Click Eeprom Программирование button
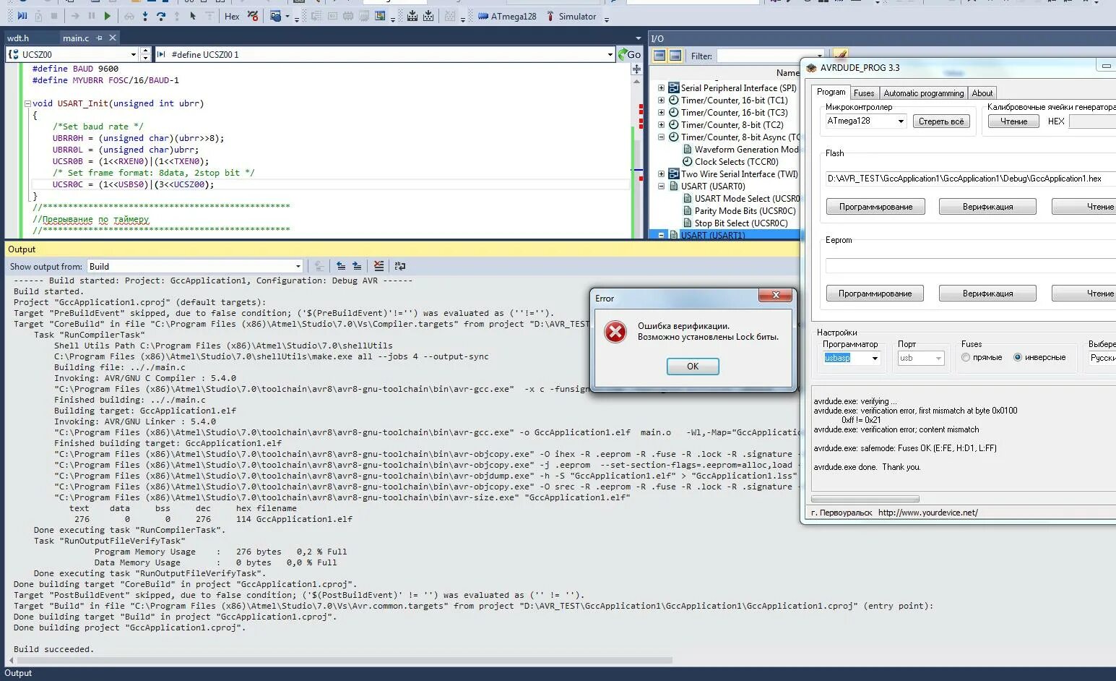This screenshot has width=1116, height=681. 875,294
